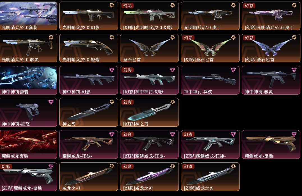
Task: Open the 光明哨兵//2.0套装 bundle thumbnail
Action: click(x=29, y=13)
